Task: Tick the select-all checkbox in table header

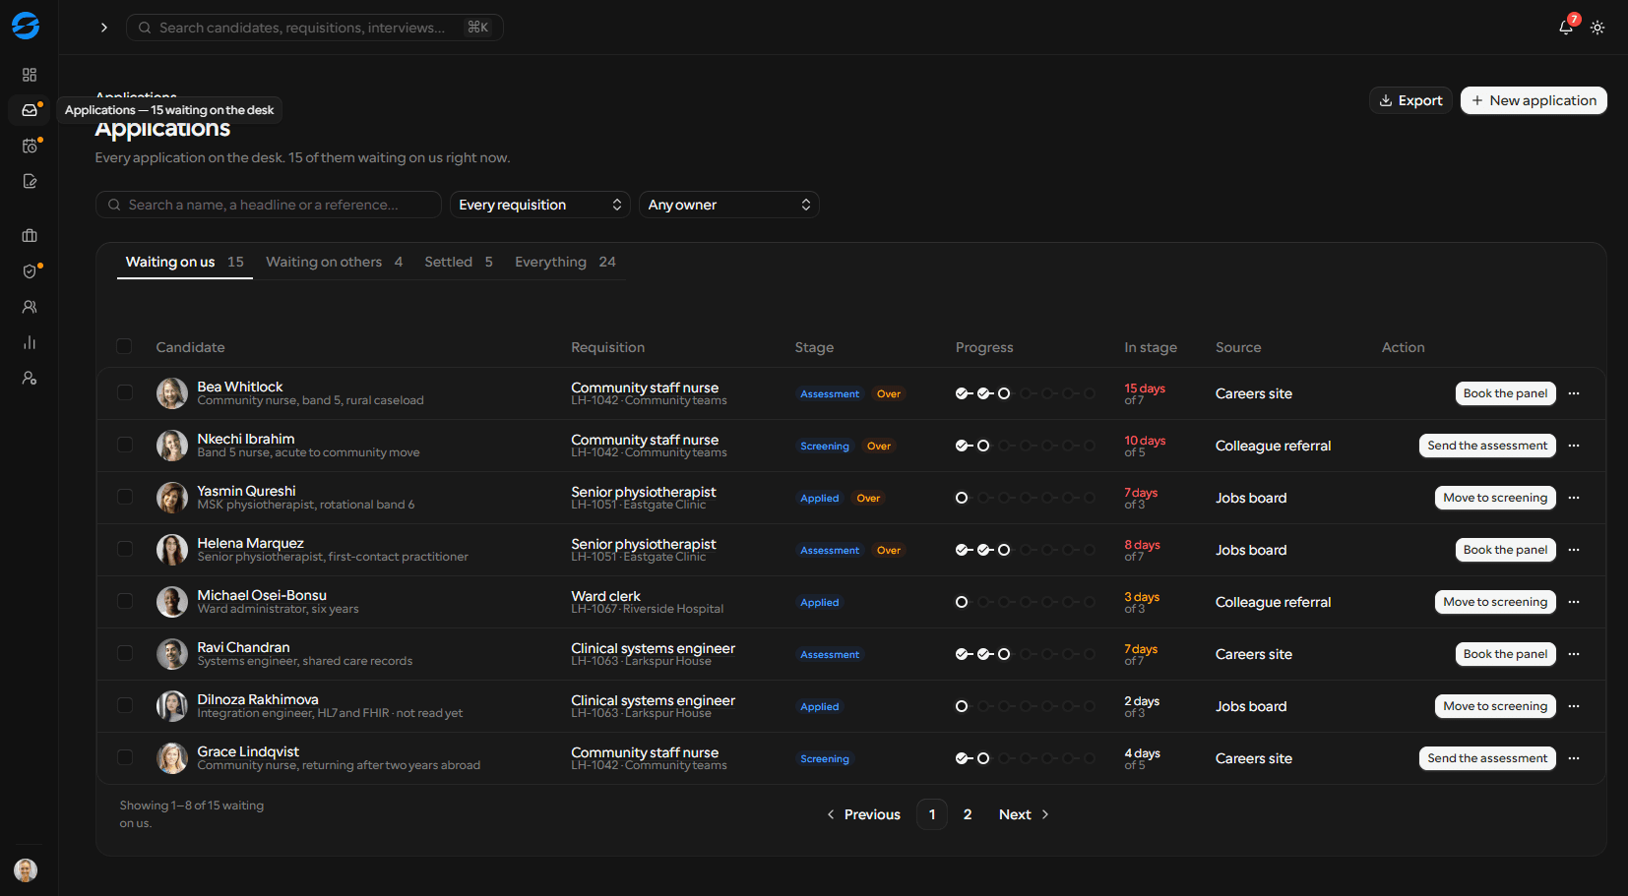Action: pyautogui.click(x=124, y=346)
